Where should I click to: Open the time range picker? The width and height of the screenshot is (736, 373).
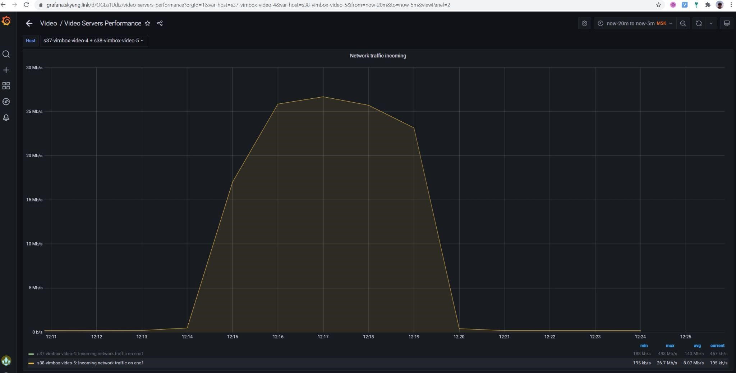(635, 23)
